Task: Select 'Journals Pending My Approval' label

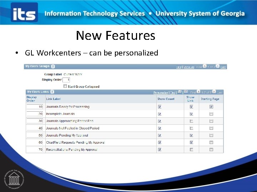Action: (67, 135)
